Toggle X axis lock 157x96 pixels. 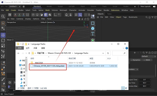(15, 15)
